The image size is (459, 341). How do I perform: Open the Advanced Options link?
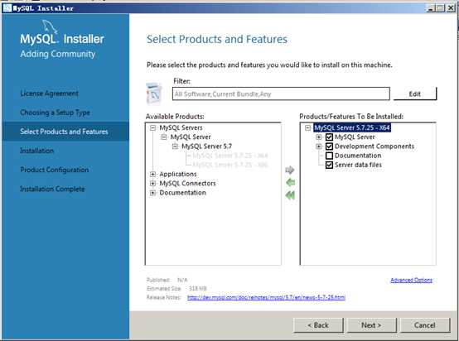411,281
